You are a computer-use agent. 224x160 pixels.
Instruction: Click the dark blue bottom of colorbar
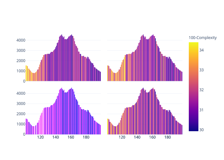coord(193,130)
